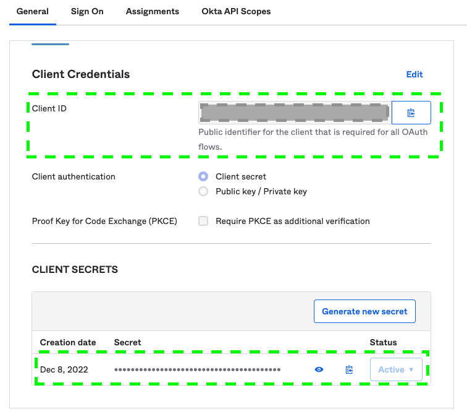Screen dimensions: 467x414
Task: Click the Generate new secret button
Action: point(364,311)
